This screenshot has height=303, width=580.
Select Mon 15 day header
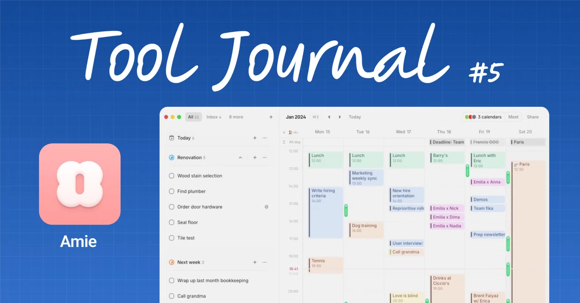pos(323,132)
